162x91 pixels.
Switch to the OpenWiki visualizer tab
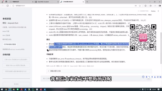[47, 2]
